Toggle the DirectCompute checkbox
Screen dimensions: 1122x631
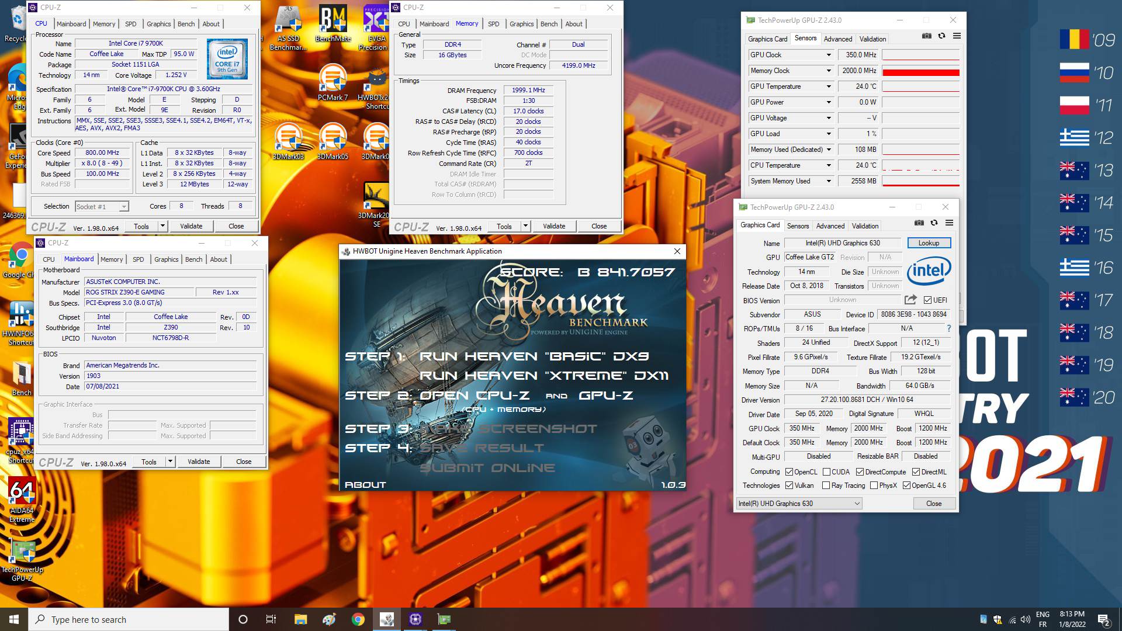(x=860, y=472)
